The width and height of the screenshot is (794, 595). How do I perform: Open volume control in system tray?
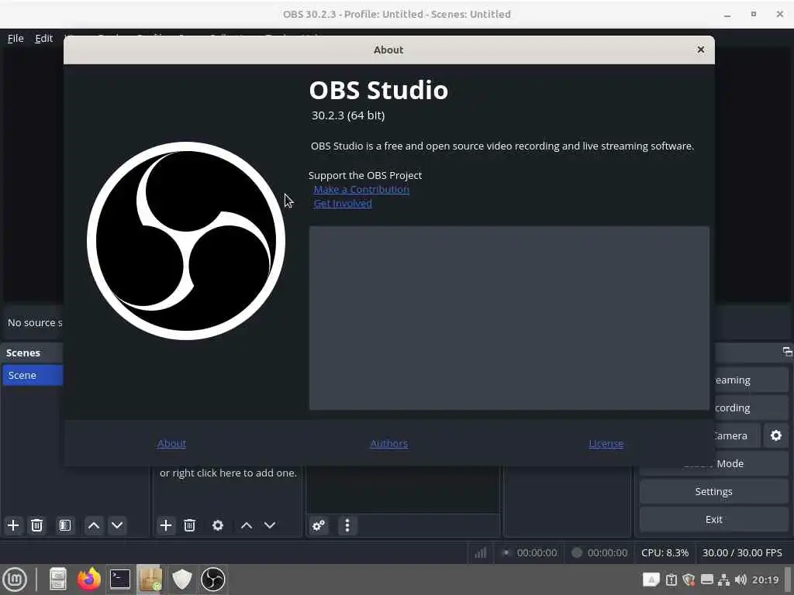coord(740,580)
